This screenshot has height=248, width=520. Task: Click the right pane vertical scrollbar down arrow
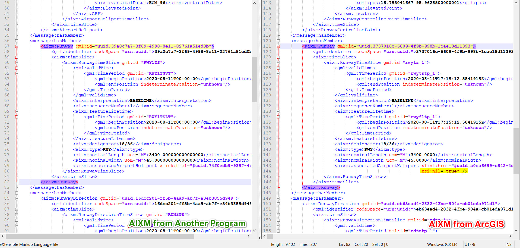coord(516,230)
